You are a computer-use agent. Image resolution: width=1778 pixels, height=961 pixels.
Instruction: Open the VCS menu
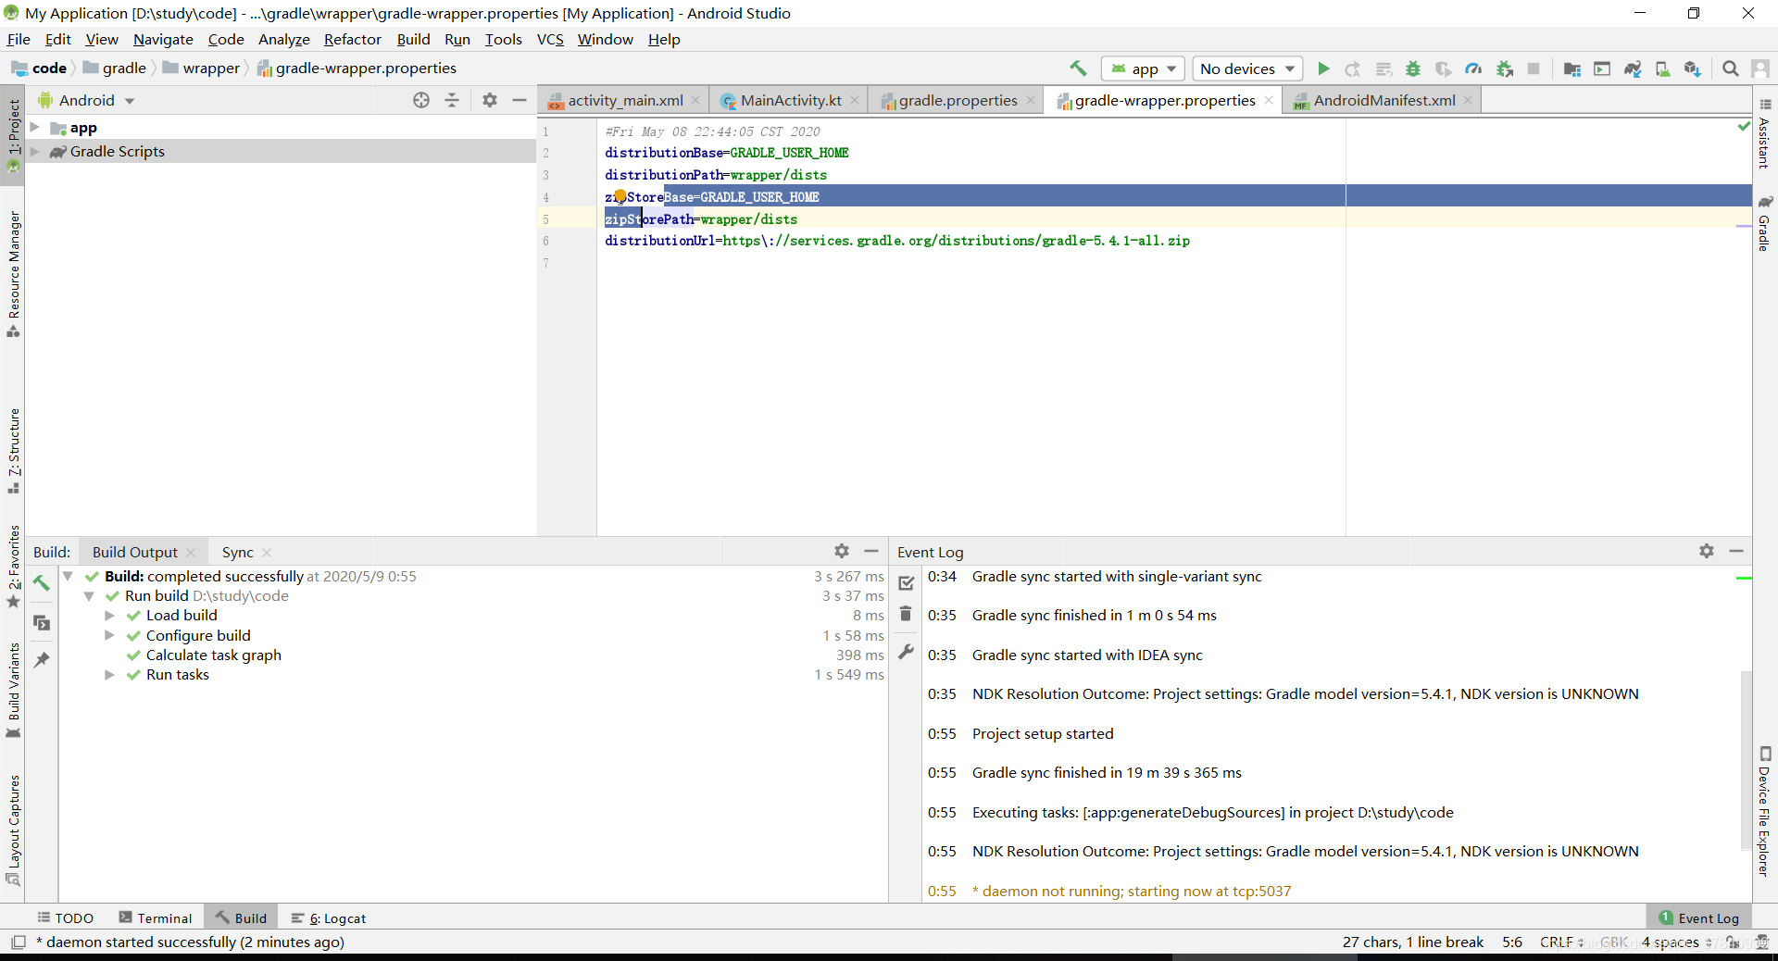[x=550, y=39]
